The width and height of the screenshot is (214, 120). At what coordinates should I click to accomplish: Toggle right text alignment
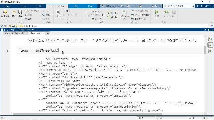81,19
